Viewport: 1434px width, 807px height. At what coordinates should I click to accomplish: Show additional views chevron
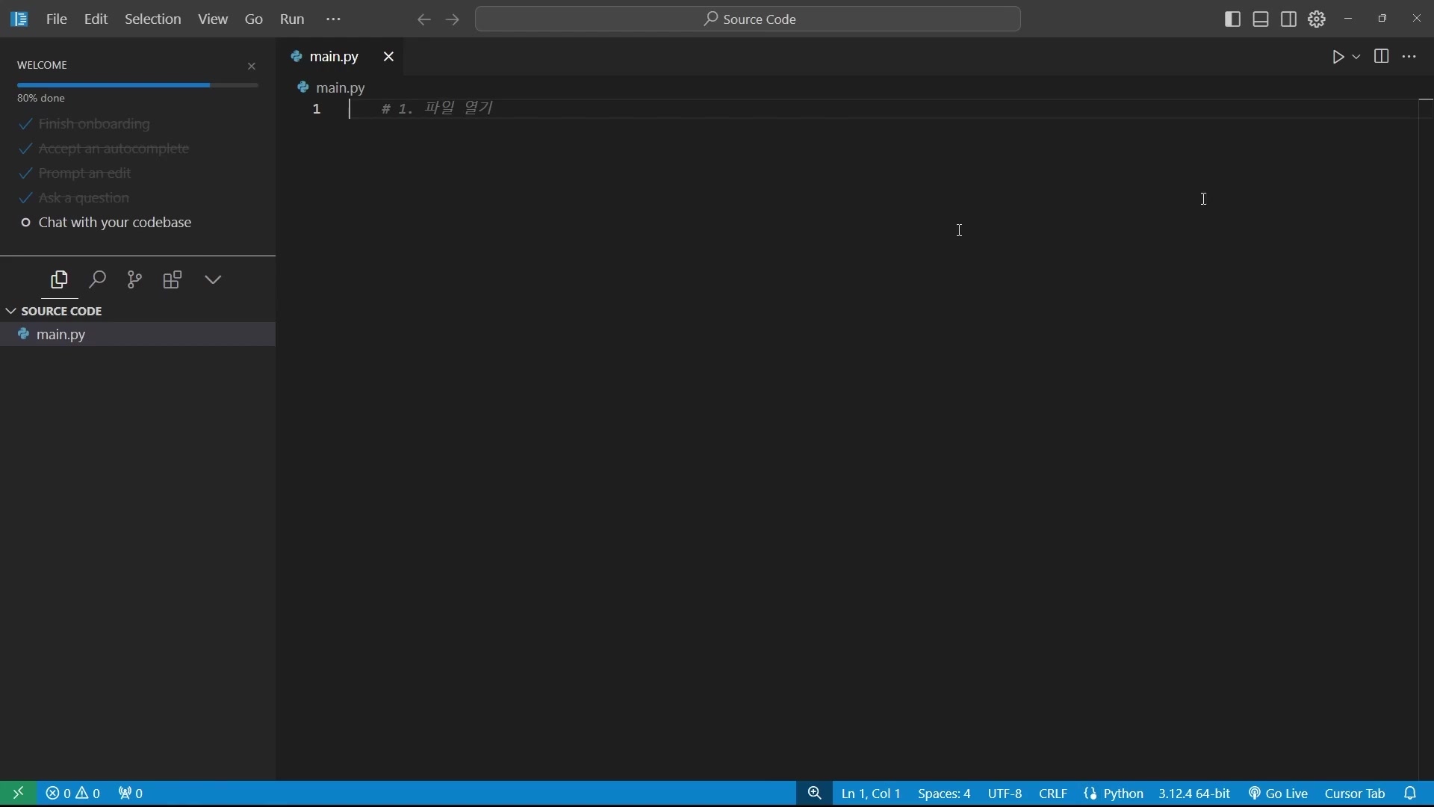click(x=214, y=280)
